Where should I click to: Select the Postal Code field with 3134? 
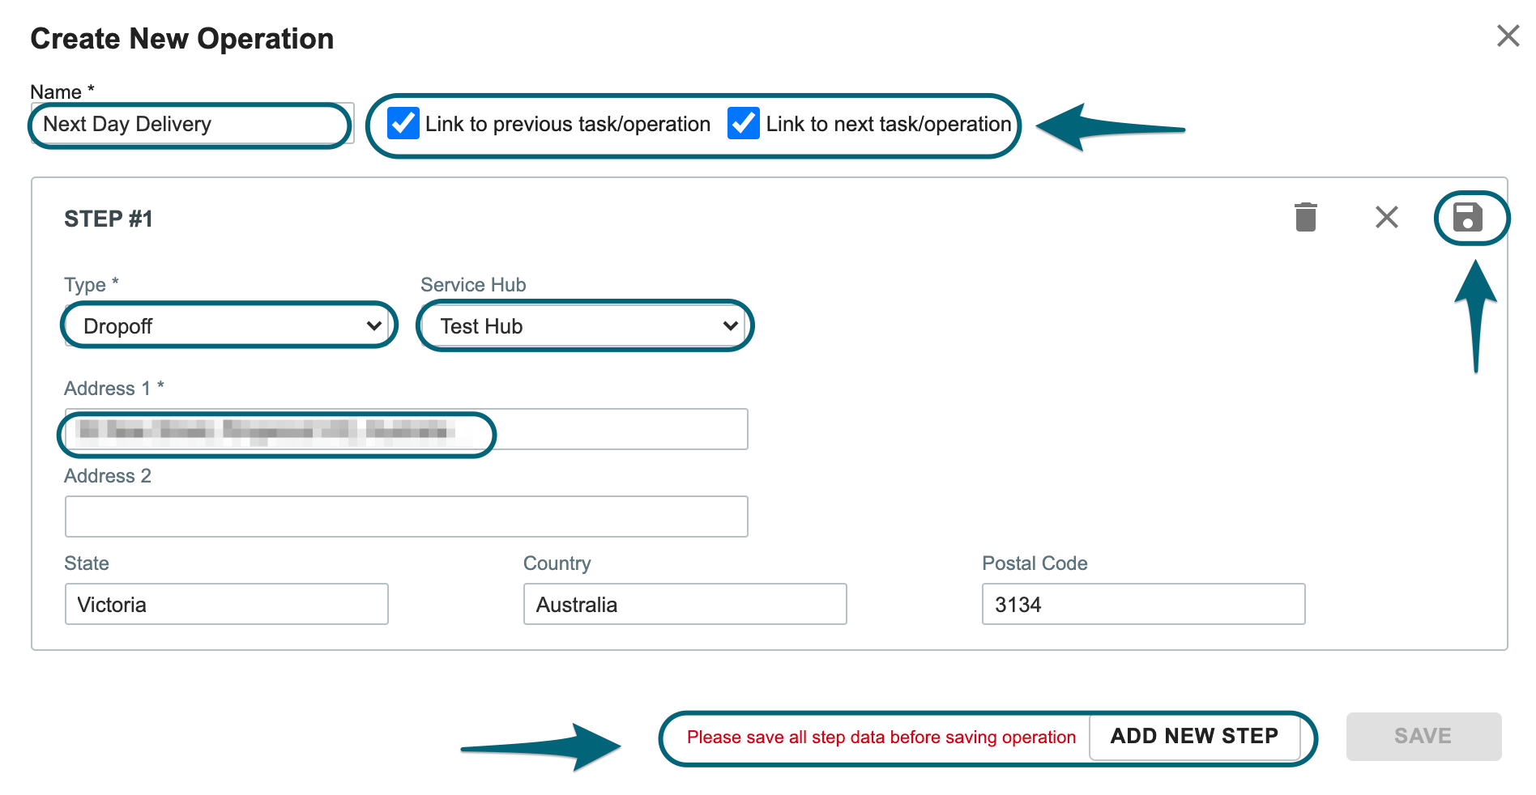click(x=1143, y=604)
